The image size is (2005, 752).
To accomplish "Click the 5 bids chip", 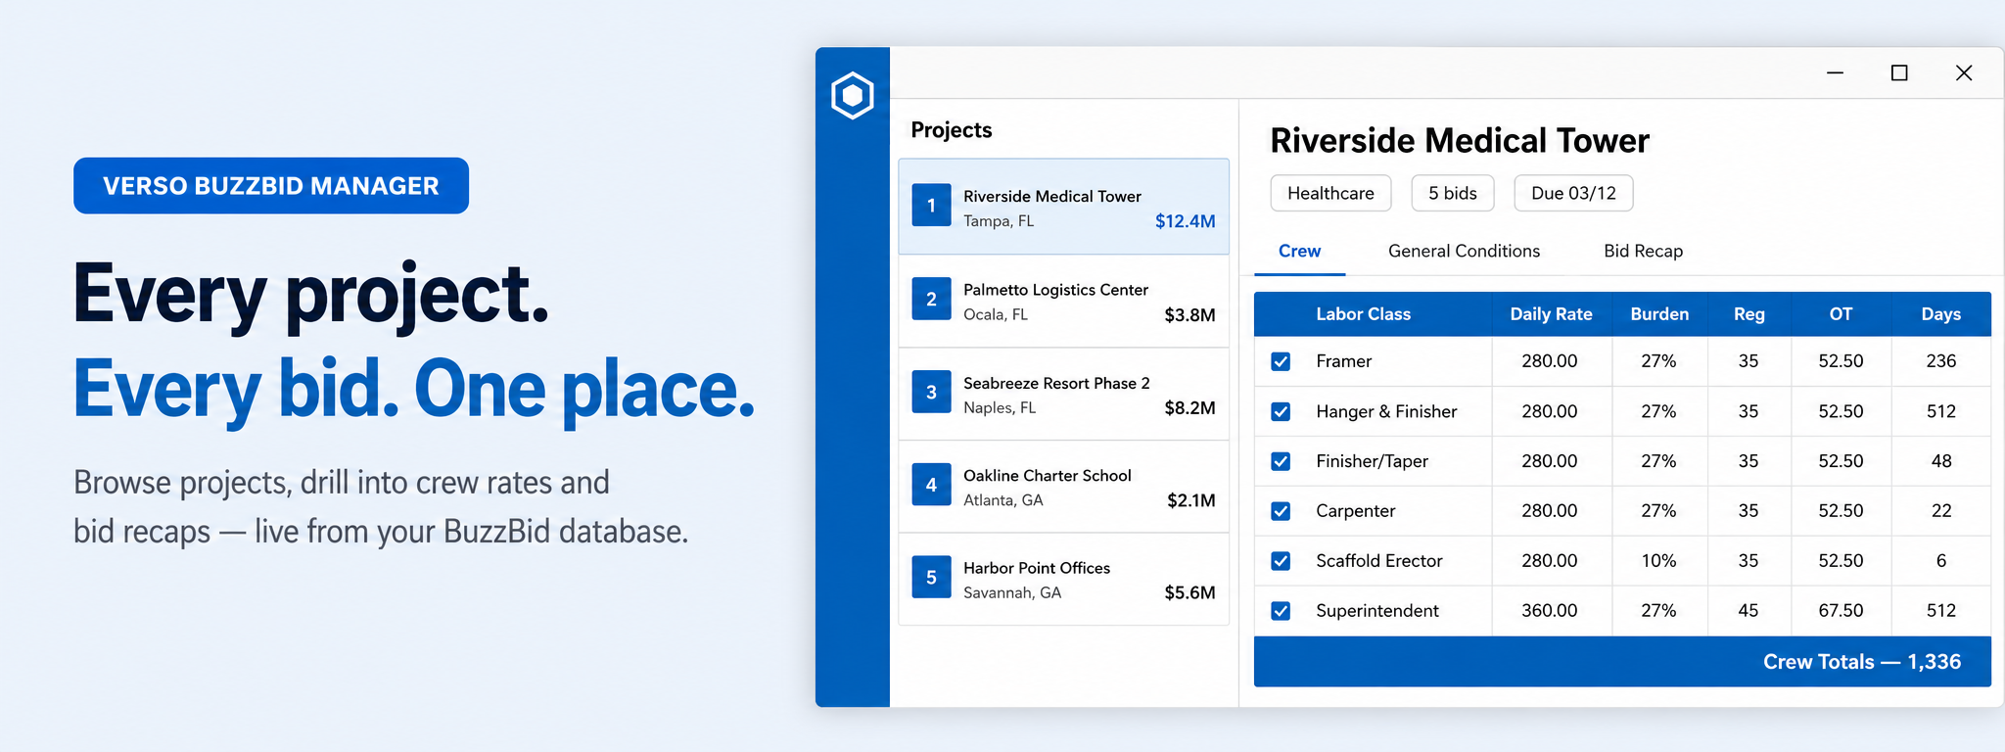I will 1453,193.
